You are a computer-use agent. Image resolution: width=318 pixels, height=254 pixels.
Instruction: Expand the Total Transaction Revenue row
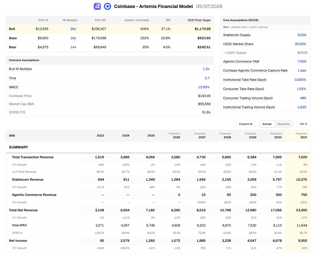33,157
